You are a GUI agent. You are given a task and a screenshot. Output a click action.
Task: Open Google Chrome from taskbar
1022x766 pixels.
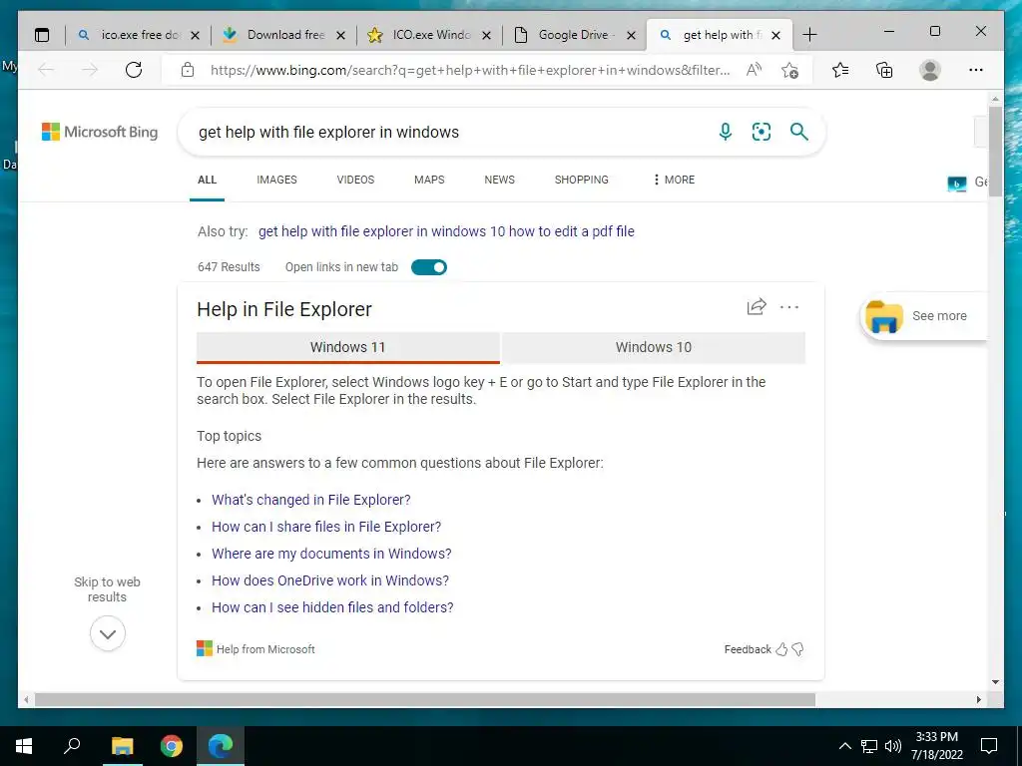[172, 746]
